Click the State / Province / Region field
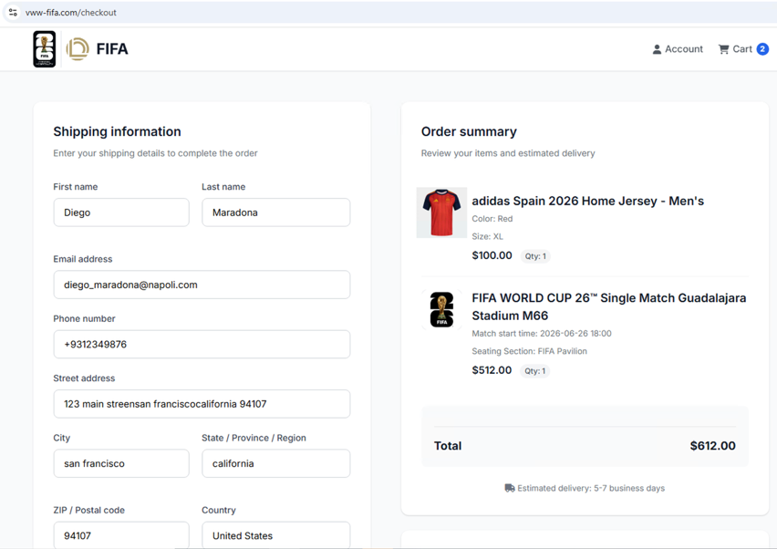 click(x=275, y=463)
